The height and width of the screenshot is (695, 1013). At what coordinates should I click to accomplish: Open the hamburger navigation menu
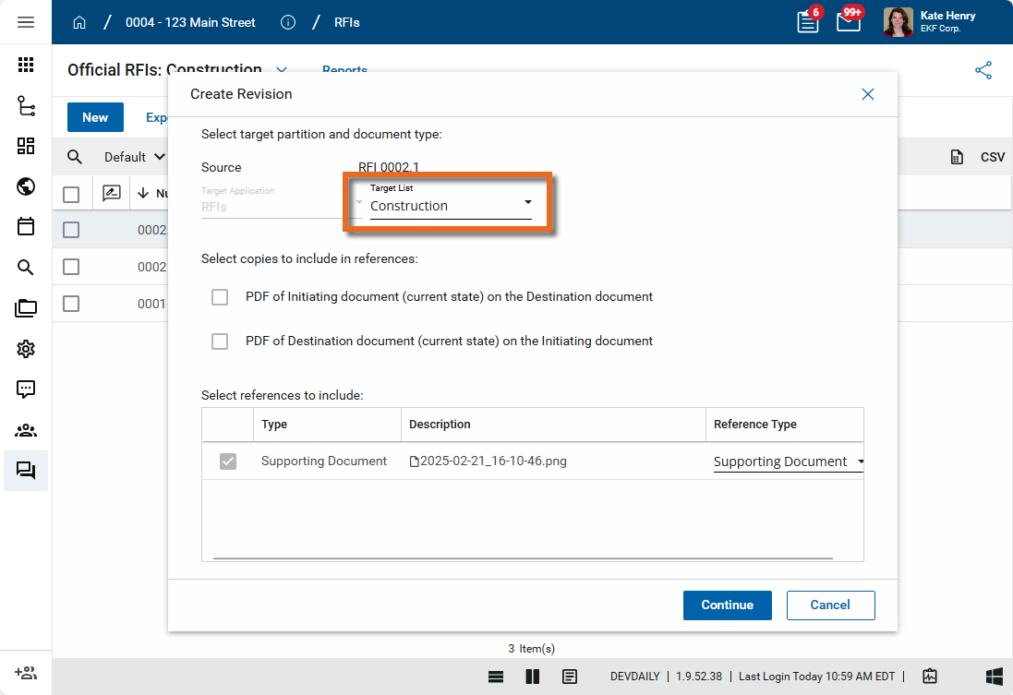point(26,22)
